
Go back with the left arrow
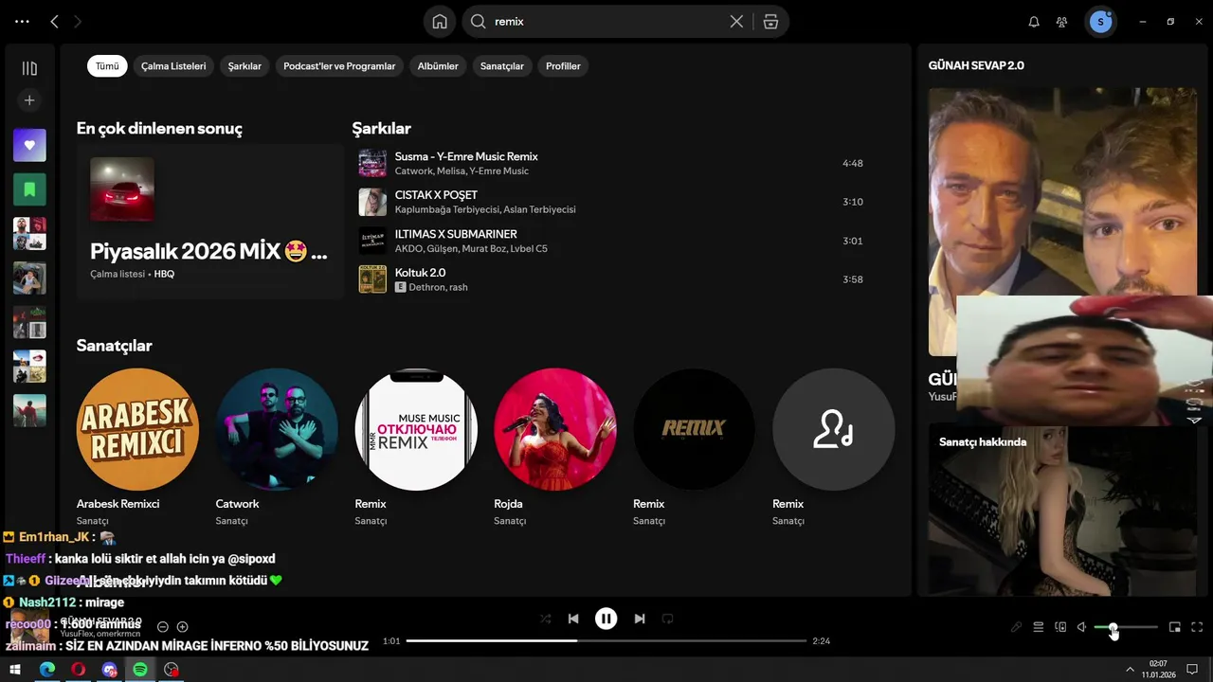pyautogui.click(x=54, y=21)
